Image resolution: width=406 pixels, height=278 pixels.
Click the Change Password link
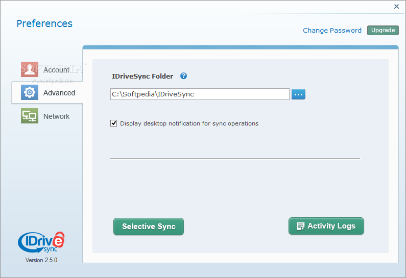coord(332,30)
